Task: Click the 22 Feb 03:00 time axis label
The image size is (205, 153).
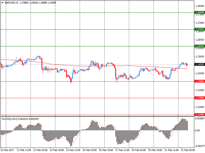Action: click(188, 150)
